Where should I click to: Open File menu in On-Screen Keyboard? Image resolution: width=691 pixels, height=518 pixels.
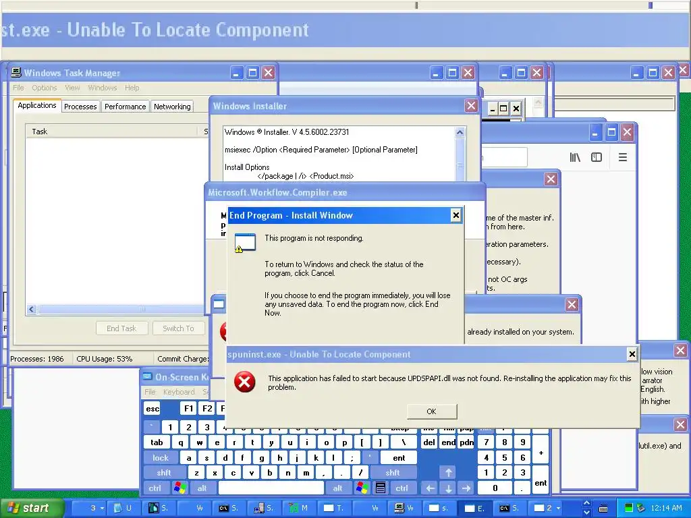[150, 392]
